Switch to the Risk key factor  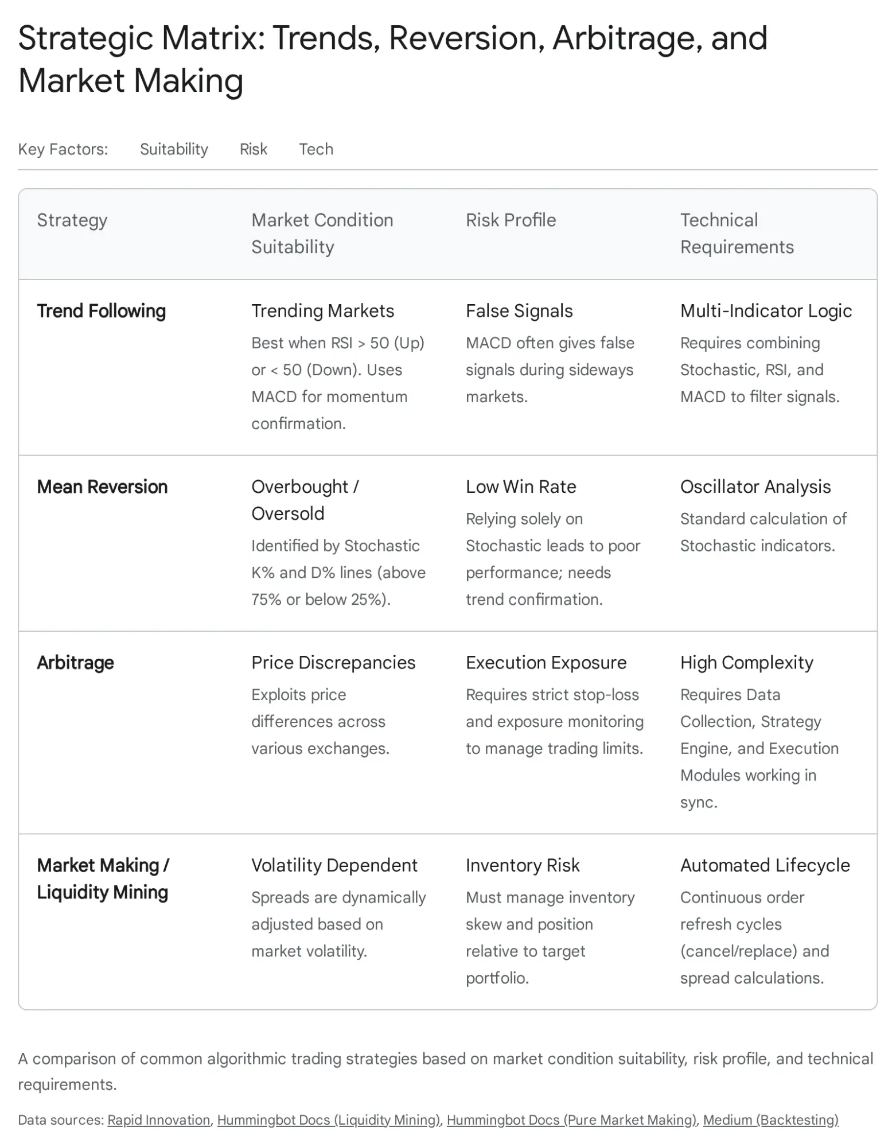click(x=253, y=149)
